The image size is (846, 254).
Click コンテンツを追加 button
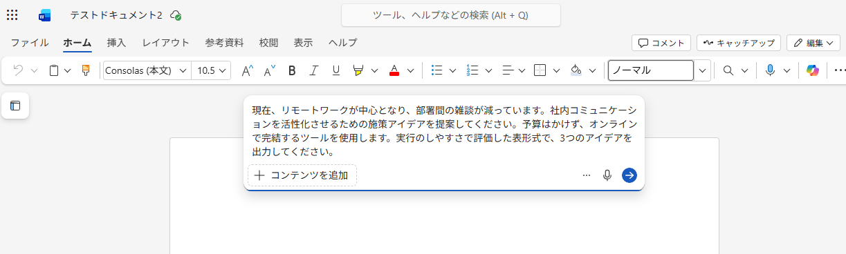pos(302,175)
